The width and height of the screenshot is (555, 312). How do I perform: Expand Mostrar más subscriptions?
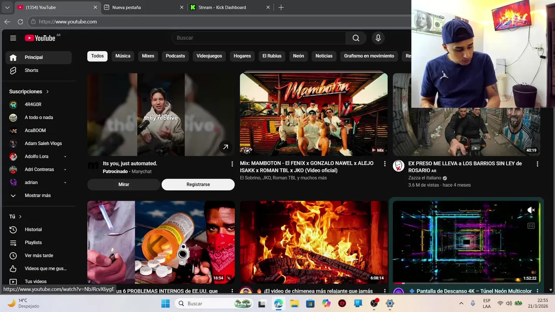[39, 195]
